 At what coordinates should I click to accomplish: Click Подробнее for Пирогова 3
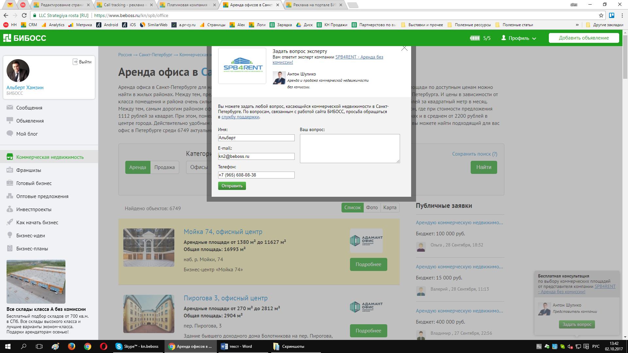[x=369, y=331]
